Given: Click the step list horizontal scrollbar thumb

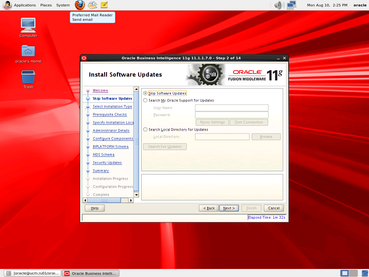Looking at the screenshot, I should 104,200.
